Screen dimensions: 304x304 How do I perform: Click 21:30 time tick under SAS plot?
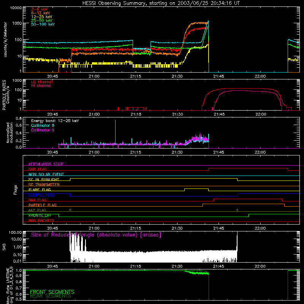[x=177, y=266]
